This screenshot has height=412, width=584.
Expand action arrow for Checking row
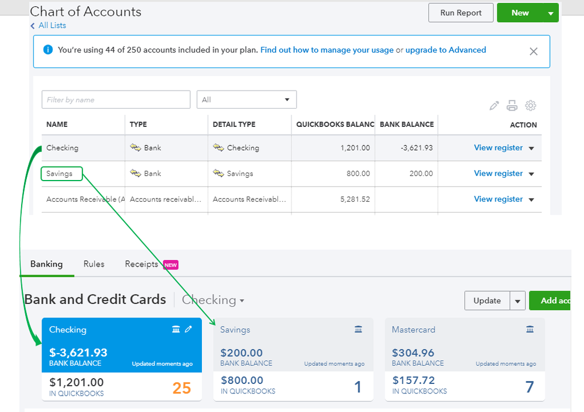531,148
